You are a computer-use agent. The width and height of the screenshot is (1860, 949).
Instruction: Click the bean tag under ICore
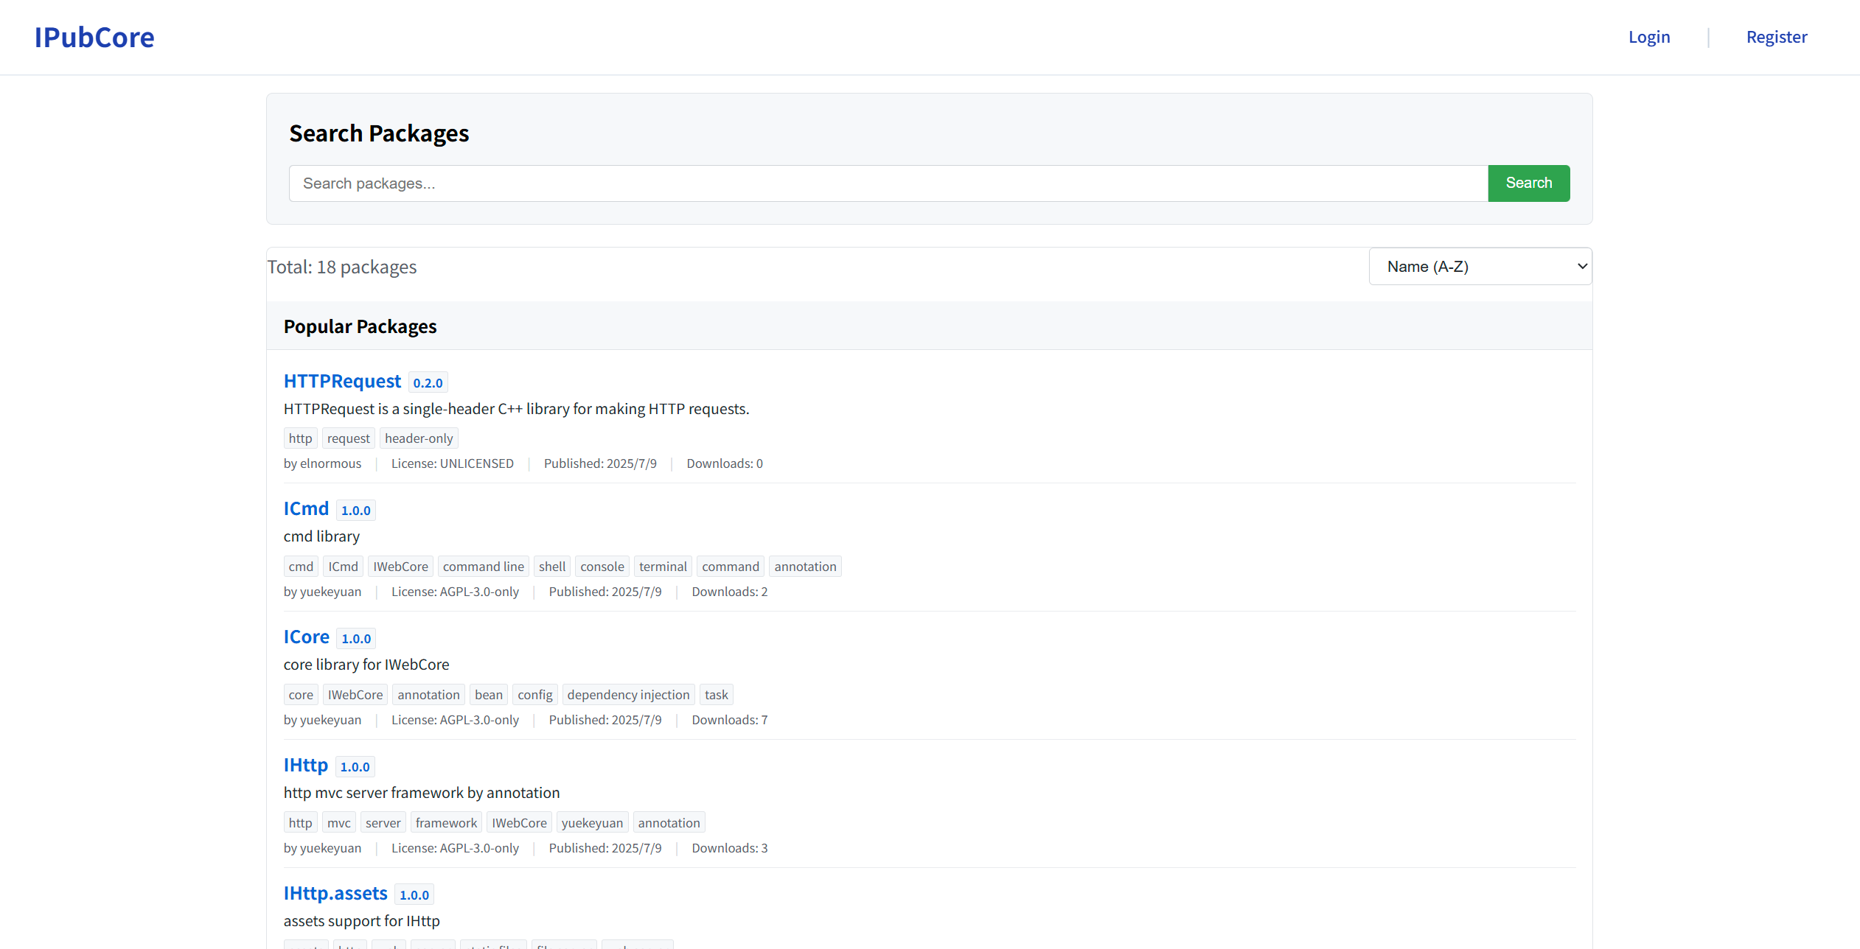pyautogui.click(x=488, y=695)
